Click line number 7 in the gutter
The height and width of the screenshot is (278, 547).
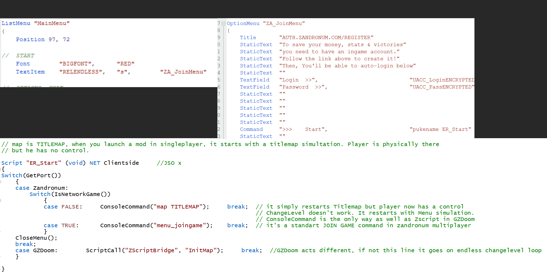[x=219, y=24]
